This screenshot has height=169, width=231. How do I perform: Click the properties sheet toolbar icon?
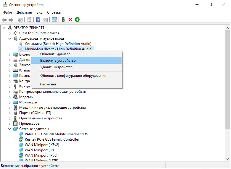29,19
